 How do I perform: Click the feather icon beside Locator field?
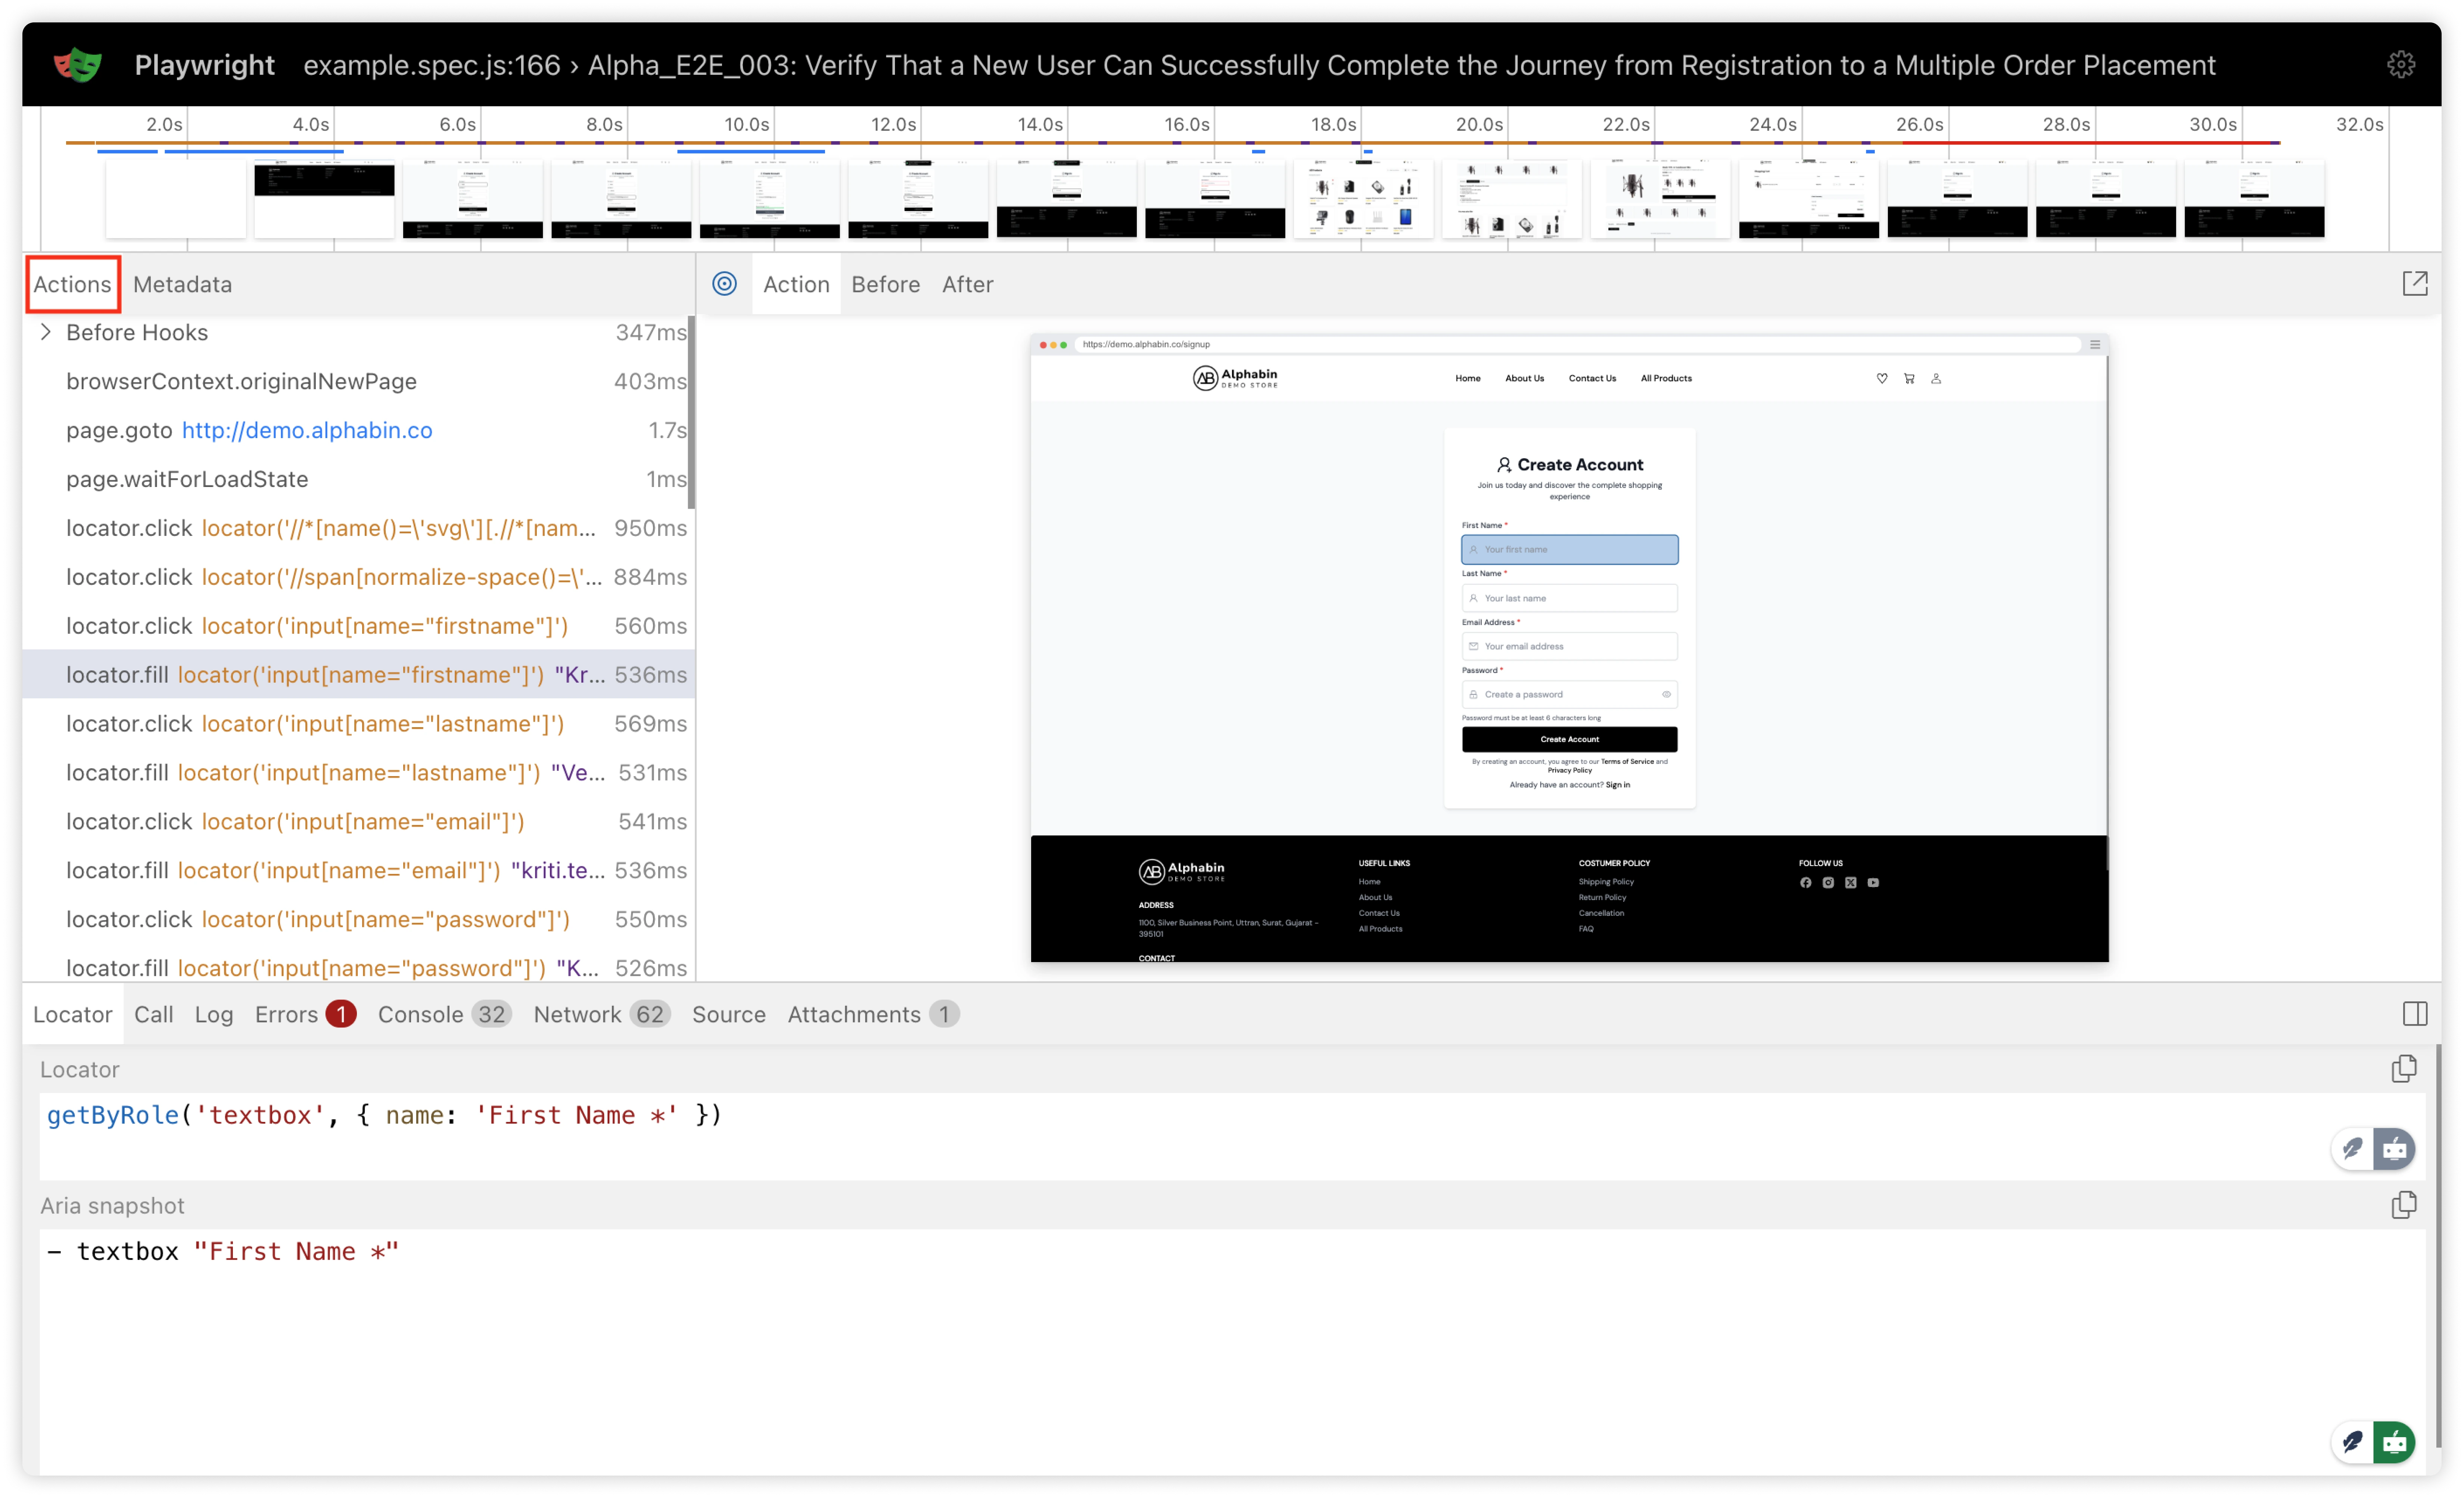(x=2352, y=1149)
